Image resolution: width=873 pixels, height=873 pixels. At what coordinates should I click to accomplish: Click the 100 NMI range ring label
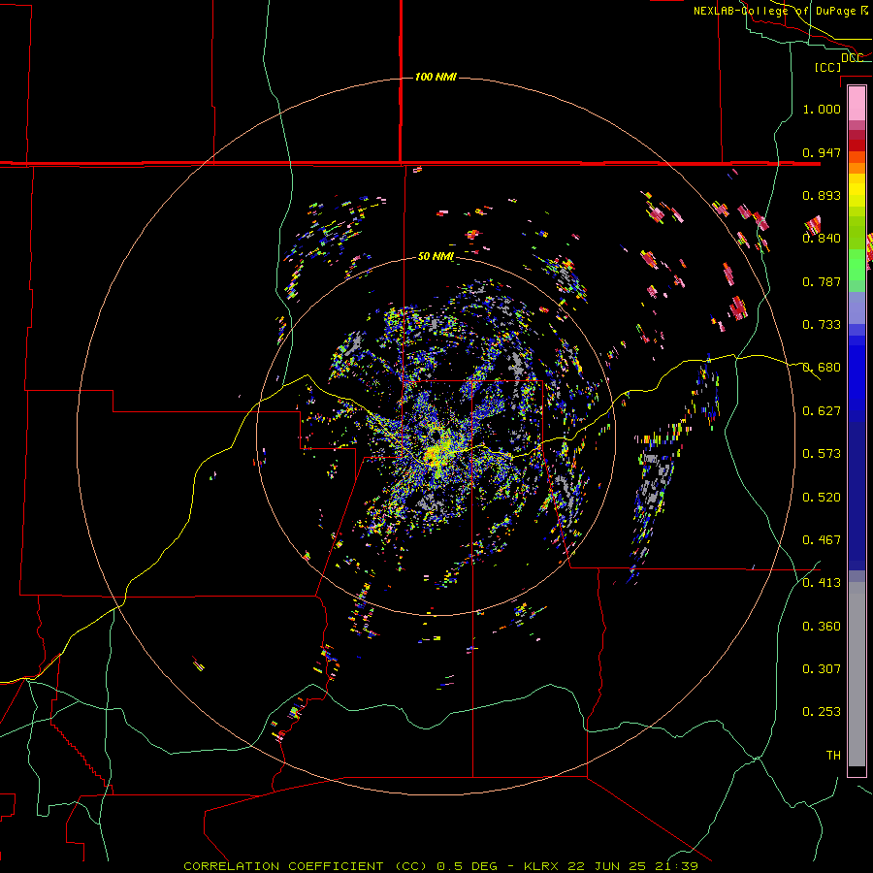[x=436, y=77]
